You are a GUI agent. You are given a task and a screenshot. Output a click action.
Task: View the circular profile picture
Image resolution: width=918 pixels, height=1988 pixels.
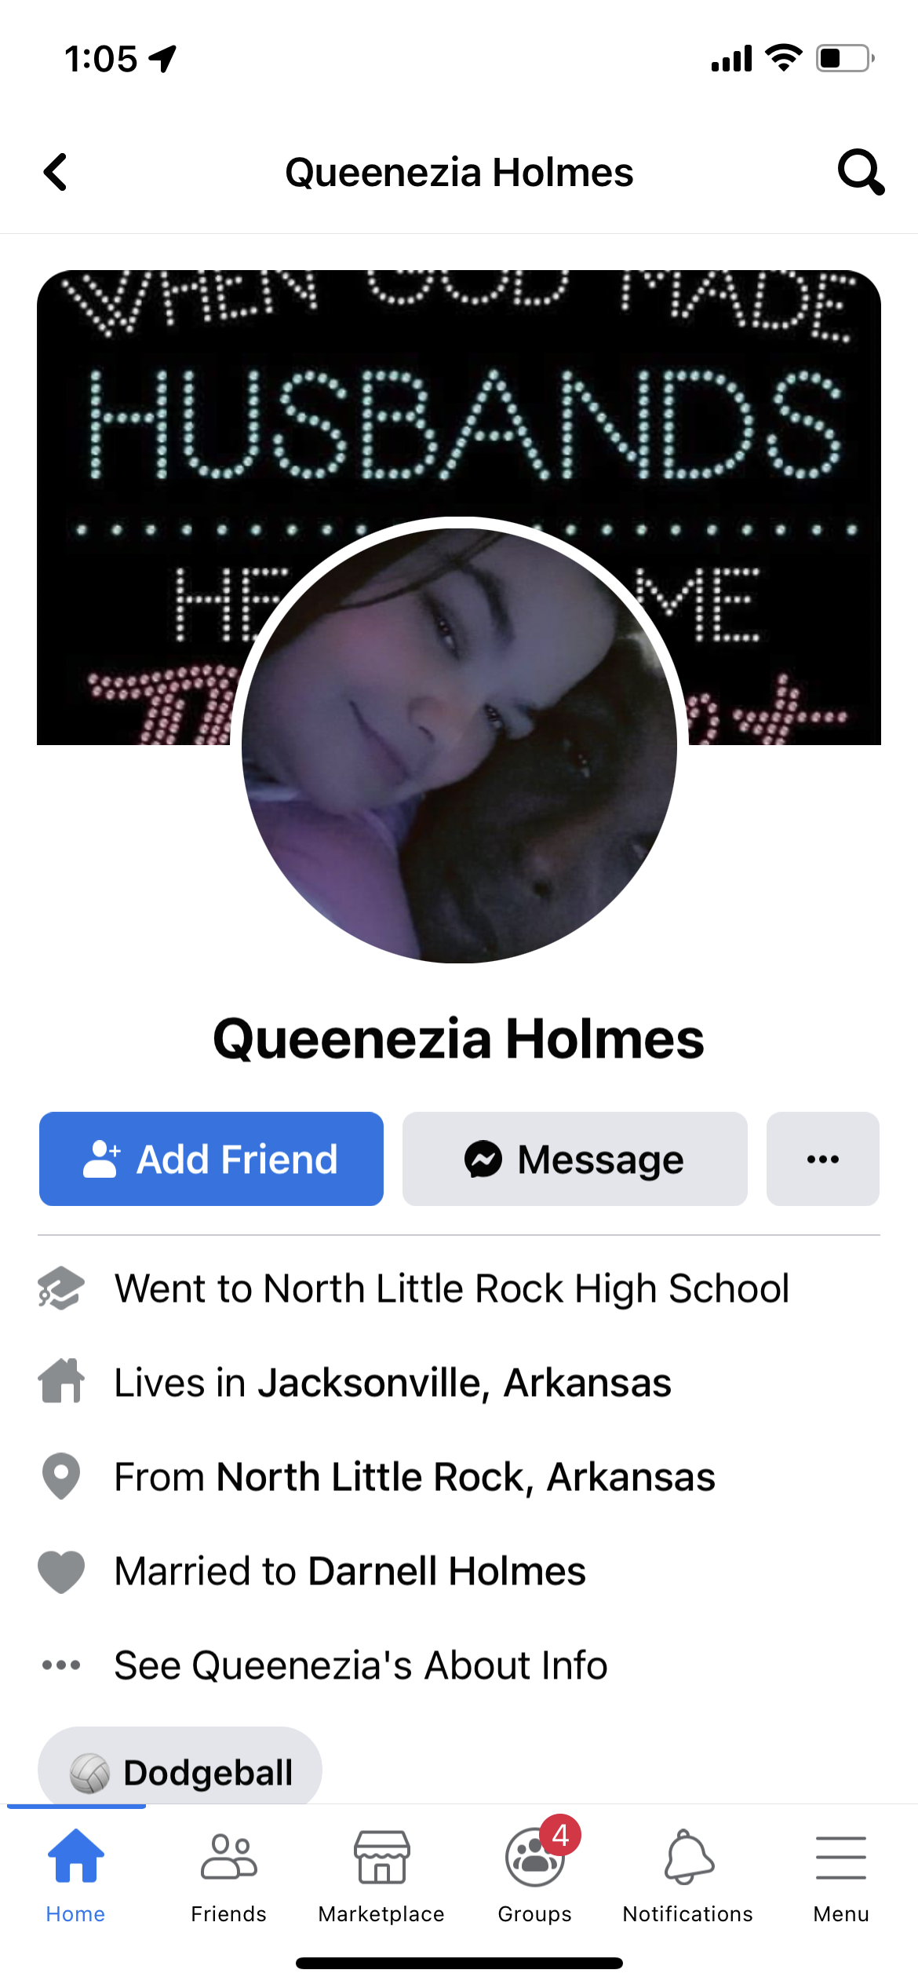click(x=459, y=744)
